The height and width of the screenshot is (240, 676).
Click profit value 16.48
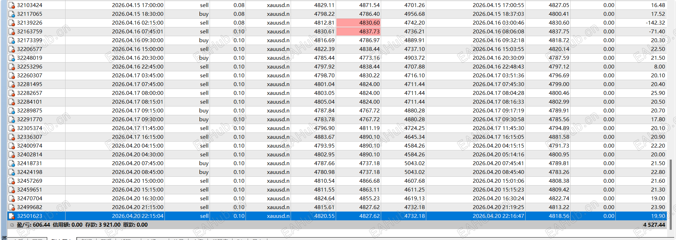658,5
